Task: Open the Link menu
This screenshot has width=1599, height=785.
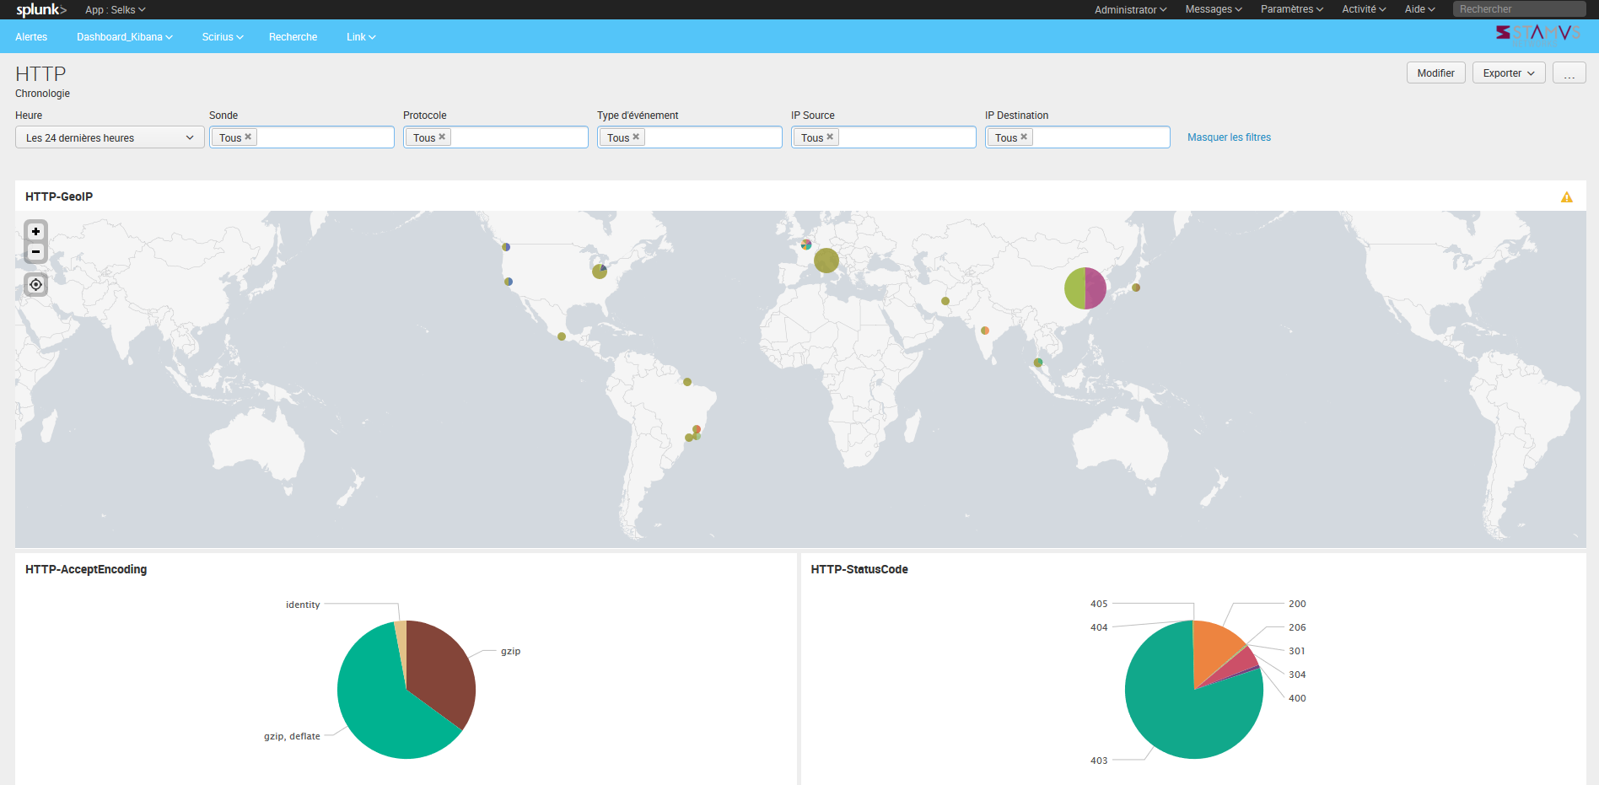Action: coord(361,37)
